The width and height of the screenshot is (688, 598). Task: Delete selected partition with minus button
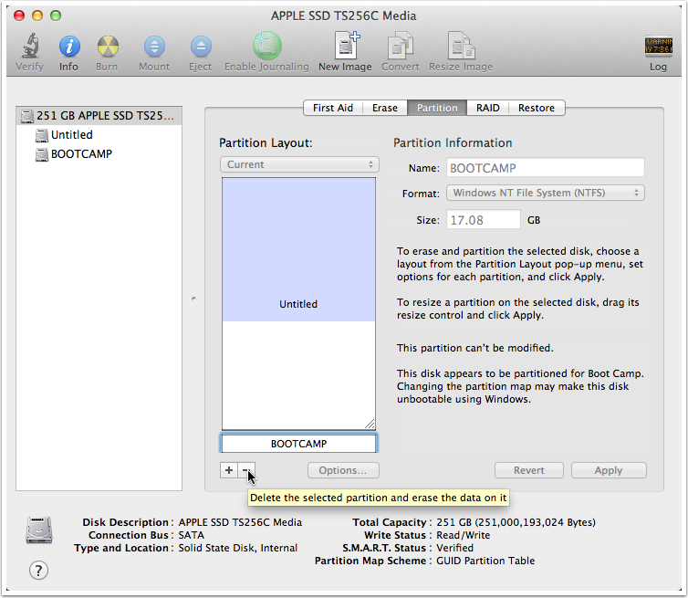(x=246, y=470)
